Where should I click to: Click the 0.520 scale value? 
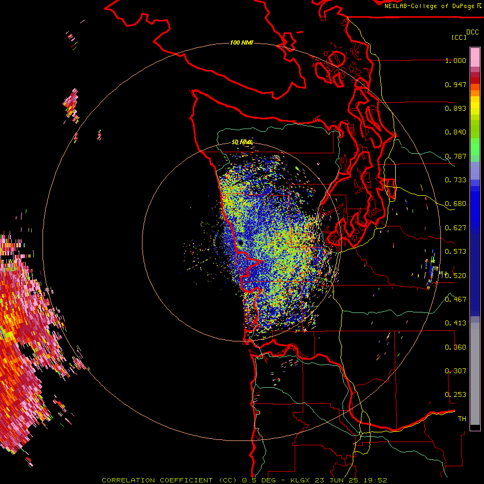pyautogui.click(x=455, y=276)
